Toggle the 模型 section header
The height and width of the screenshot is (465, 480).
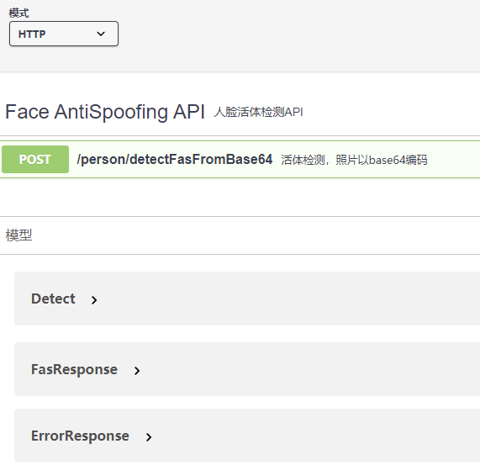(18, 235)
